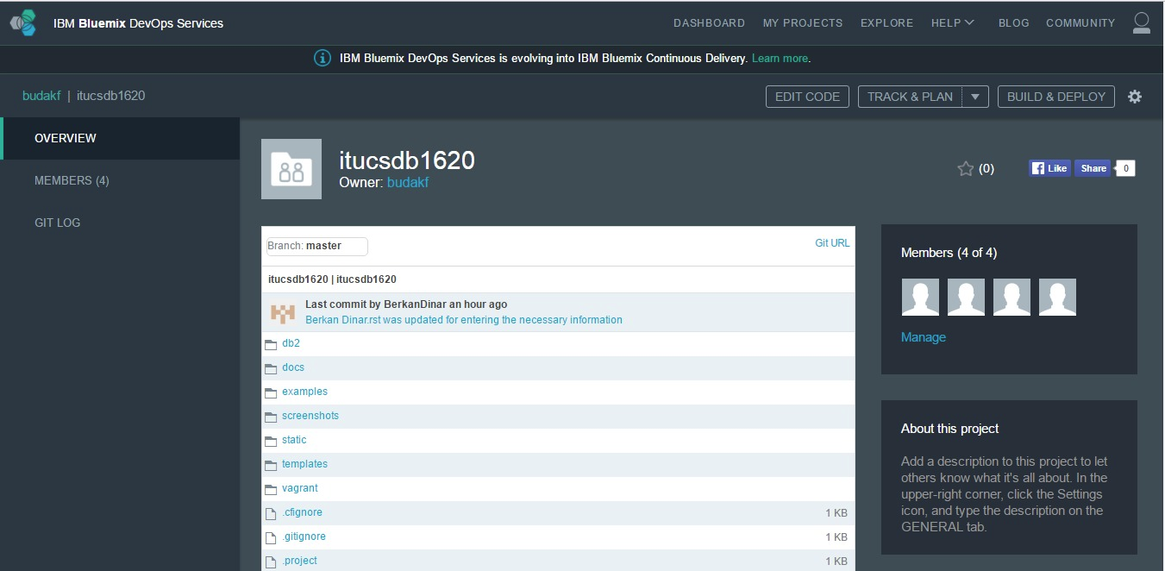The image size is (1165, 571).
Task: Open project settings gear icon
Action: click(x=1135, y=97)
